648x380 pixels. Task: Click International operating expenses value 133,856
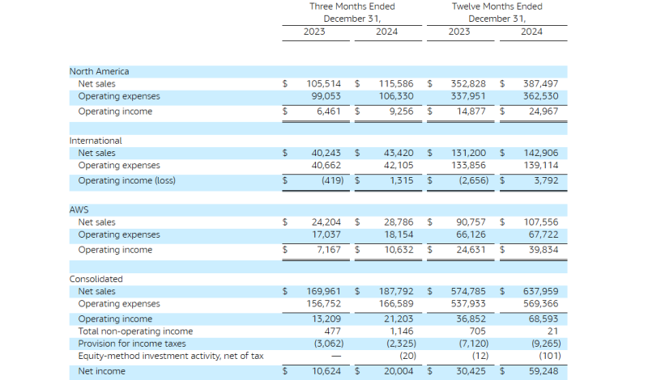click(x=469, y=165)
